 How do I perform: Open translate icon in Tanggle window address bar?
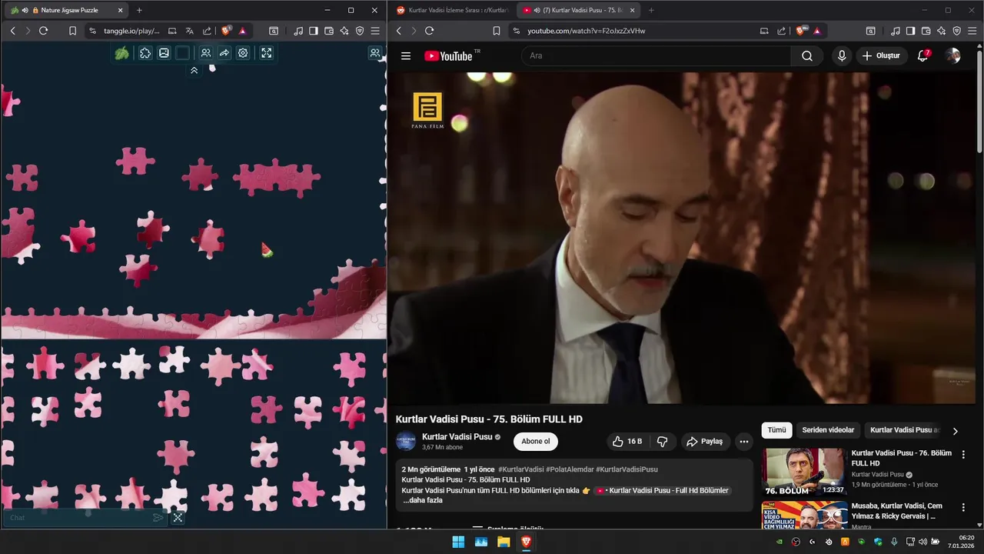[x=189, y=31]
